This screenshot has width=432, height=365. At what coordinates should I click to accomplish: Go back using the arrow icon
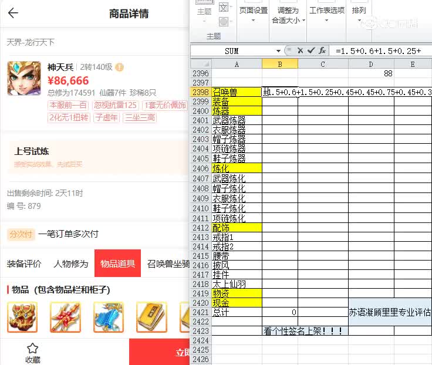point(13,13)
